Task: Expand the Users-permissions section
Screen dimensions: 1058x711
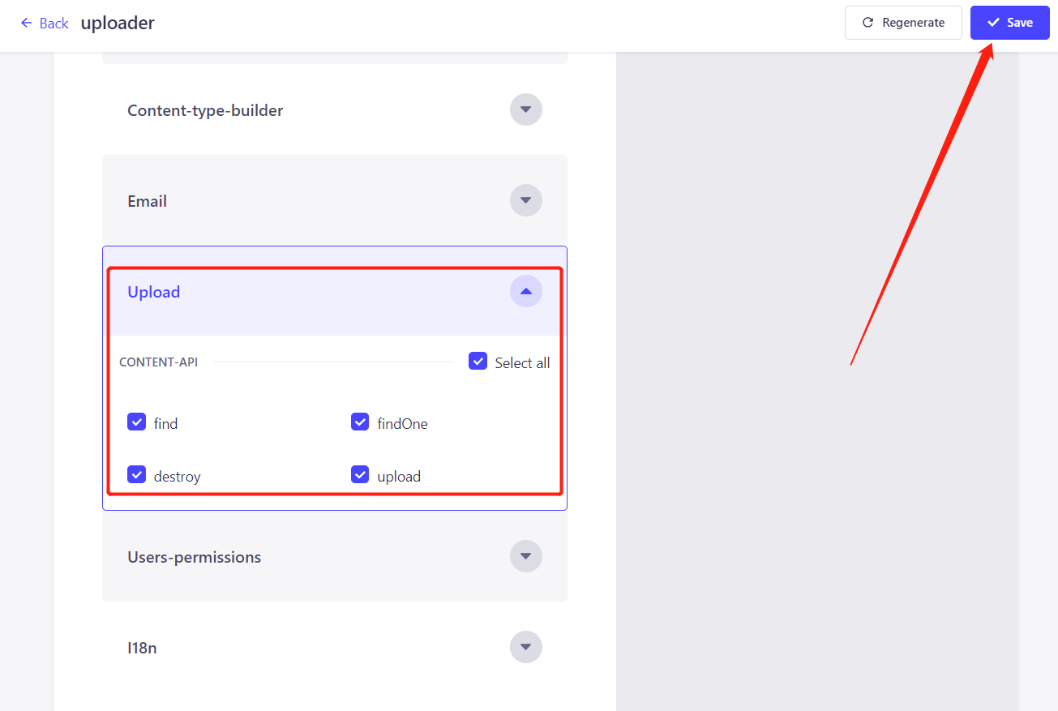Action: [x=525, y=556]
